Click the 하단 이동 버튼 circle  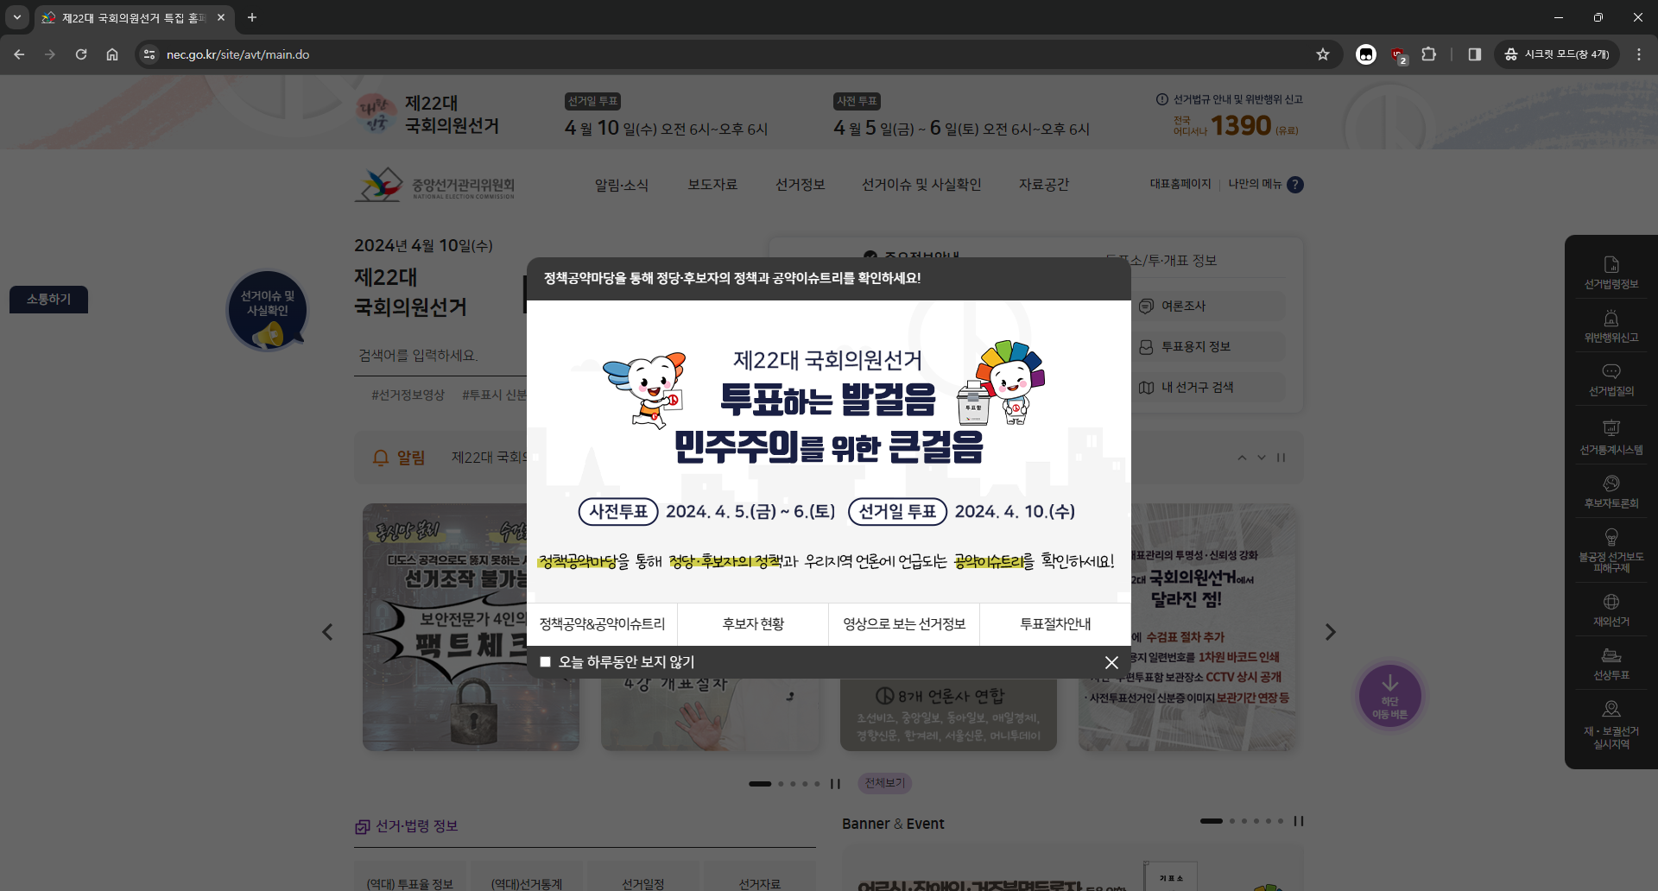(x=1389, y=696)
